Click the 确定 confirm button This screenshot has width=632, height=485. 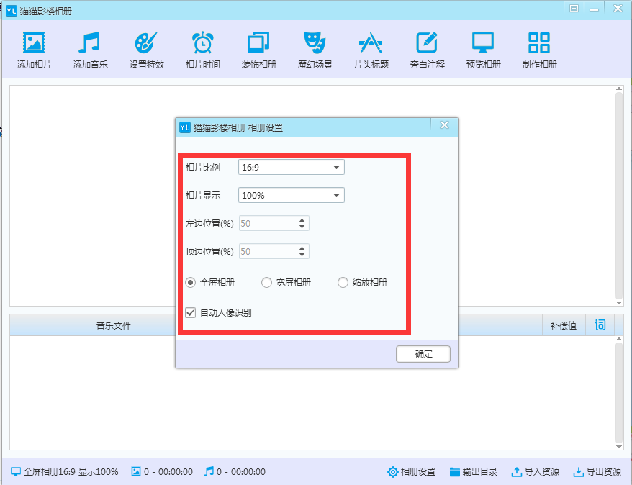tap(423, 354)
